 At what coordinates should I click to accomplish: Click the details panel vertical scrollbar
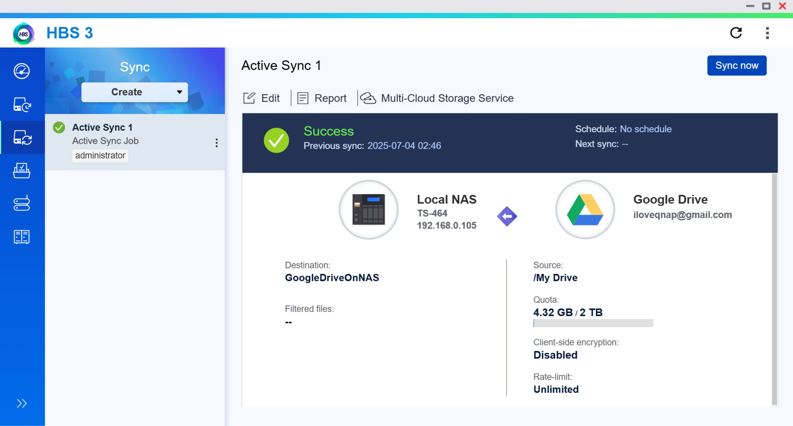pyautogui.click(x=774, y=289)
